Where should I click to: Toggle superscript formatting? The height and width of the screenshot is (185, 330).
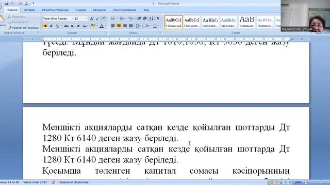(x=78, y=26)
